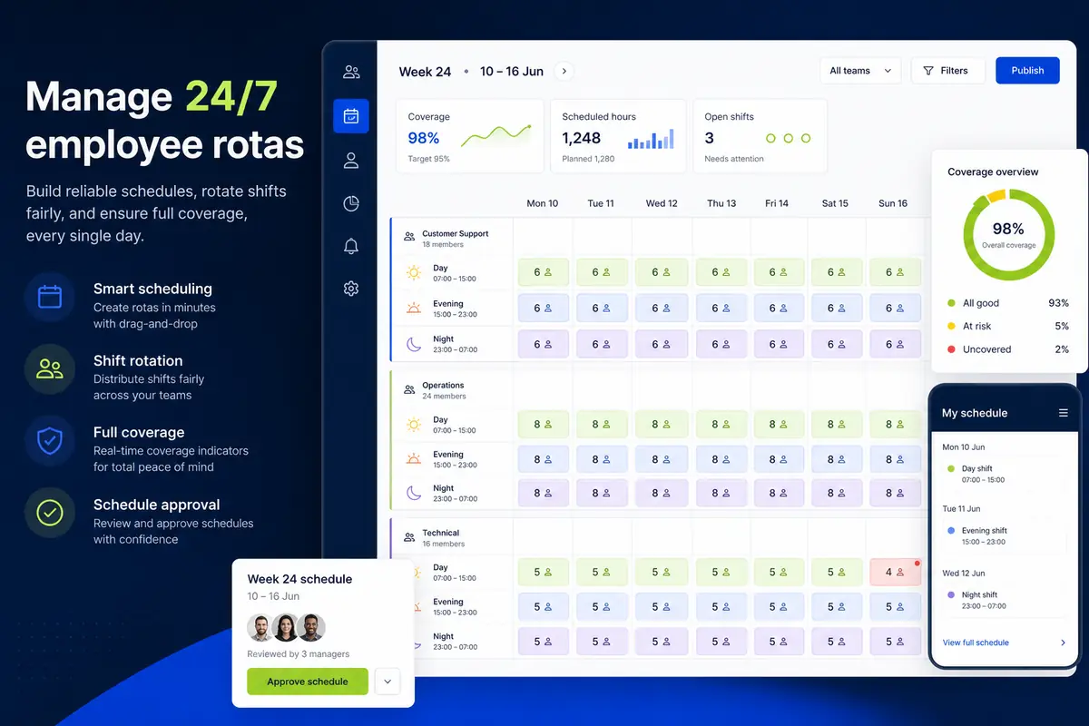Image resolution: width=1089 pixels, height=726 pixels.
Task: Click the 10 – 16 Jun date range header
Action: tap(512, 72)
